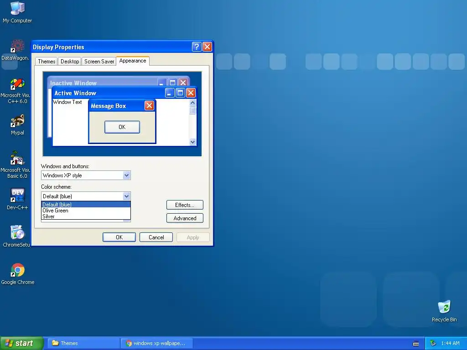Select the Dev-C++ desktop shortcut
Viewport: 467px width, 350px height.
(17, 199)
